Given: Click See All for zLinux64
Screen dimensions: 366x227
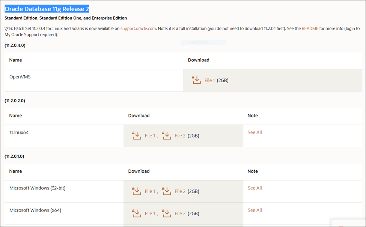Looking at the screenshot, I should coord(255,132).
